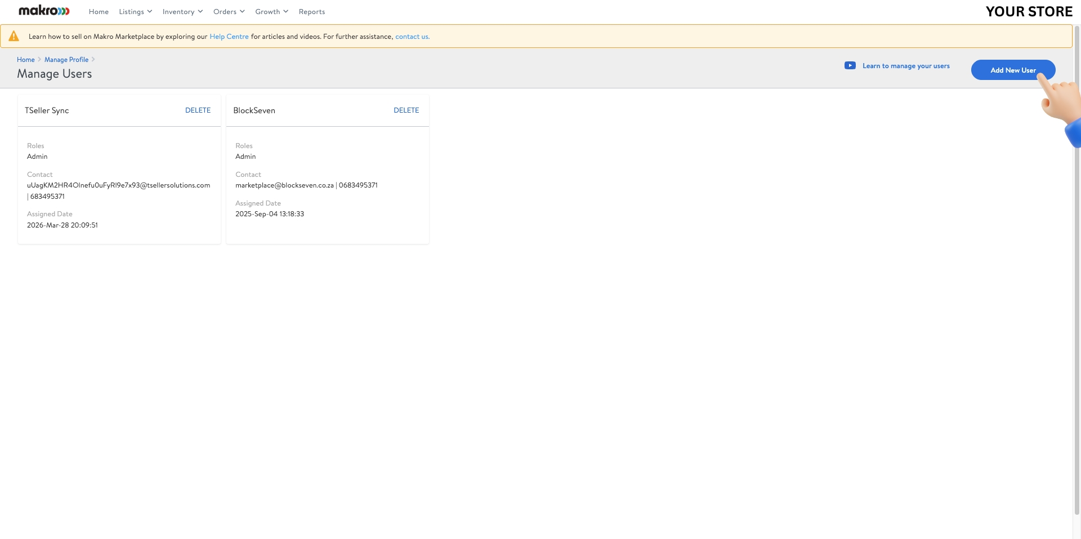Viewport: 1081px width, 539px height.
Task: Open Manage Profile from the breadcrumb
Action: tap(66, 59)
